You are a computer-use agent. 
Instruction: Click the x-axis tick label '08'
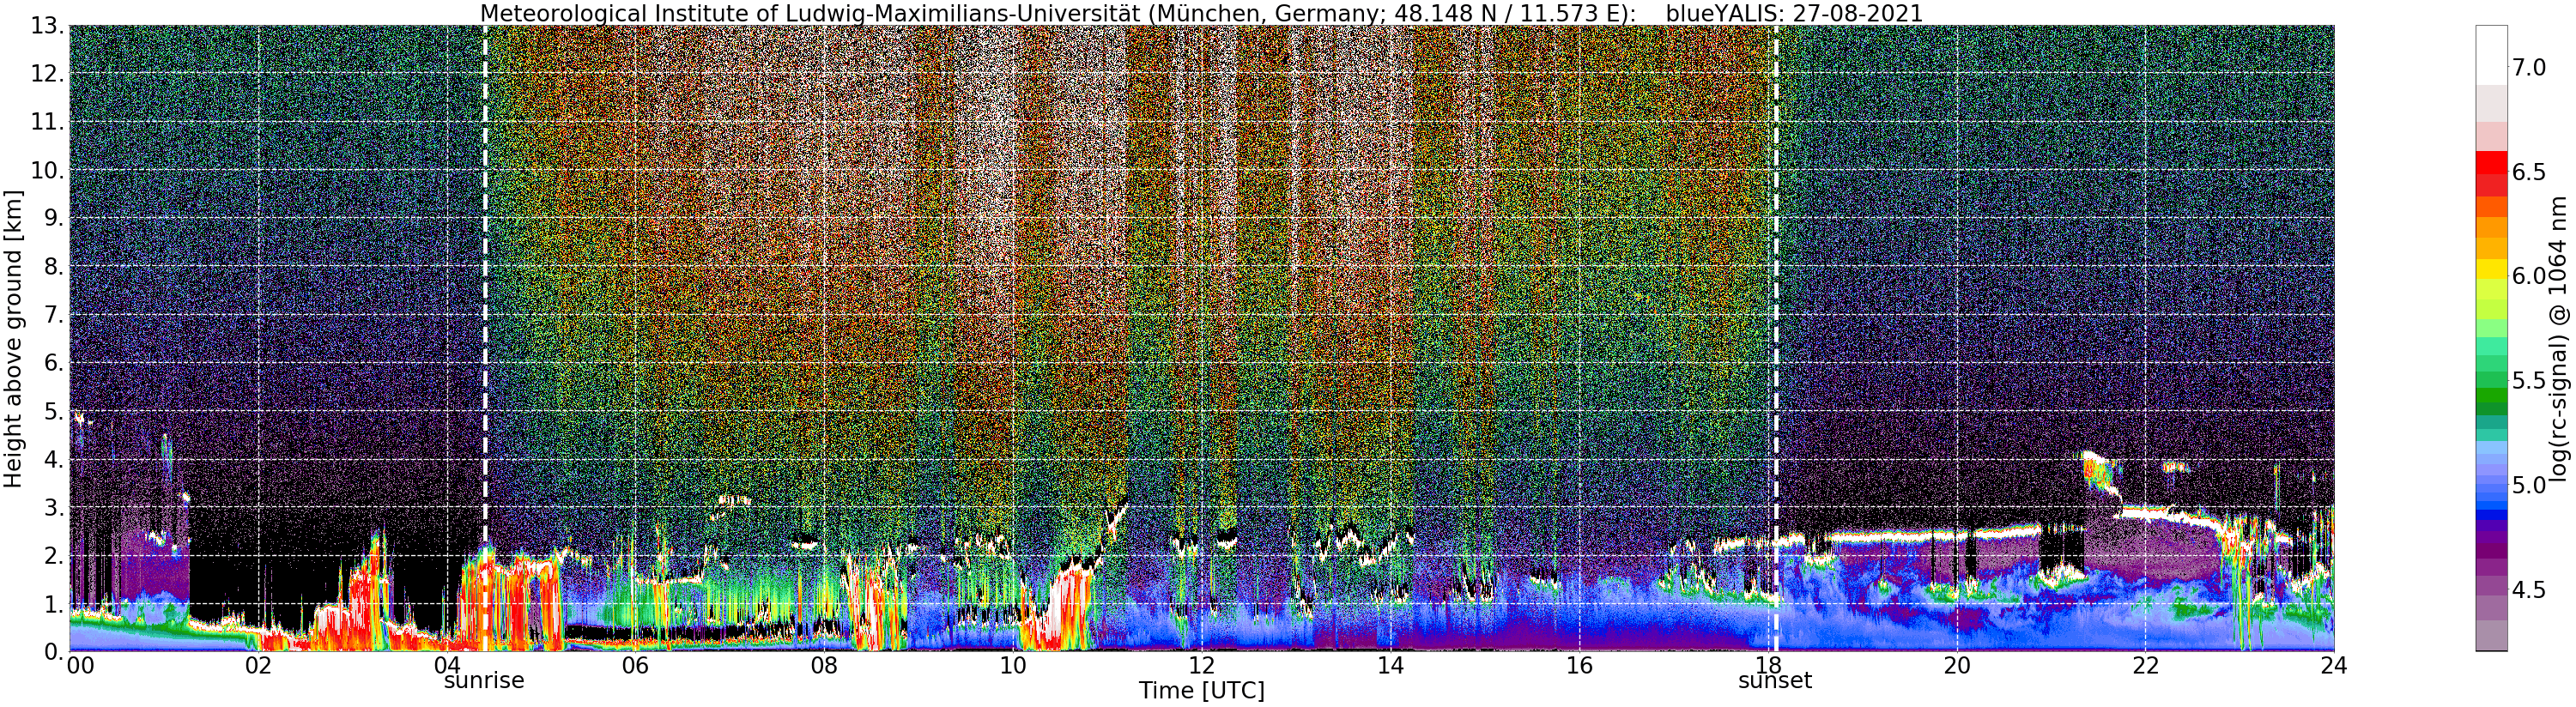click(823, 665)
